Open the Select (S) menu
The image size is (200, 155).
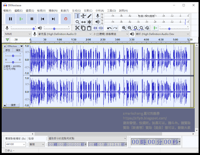[x=30, y=11]
